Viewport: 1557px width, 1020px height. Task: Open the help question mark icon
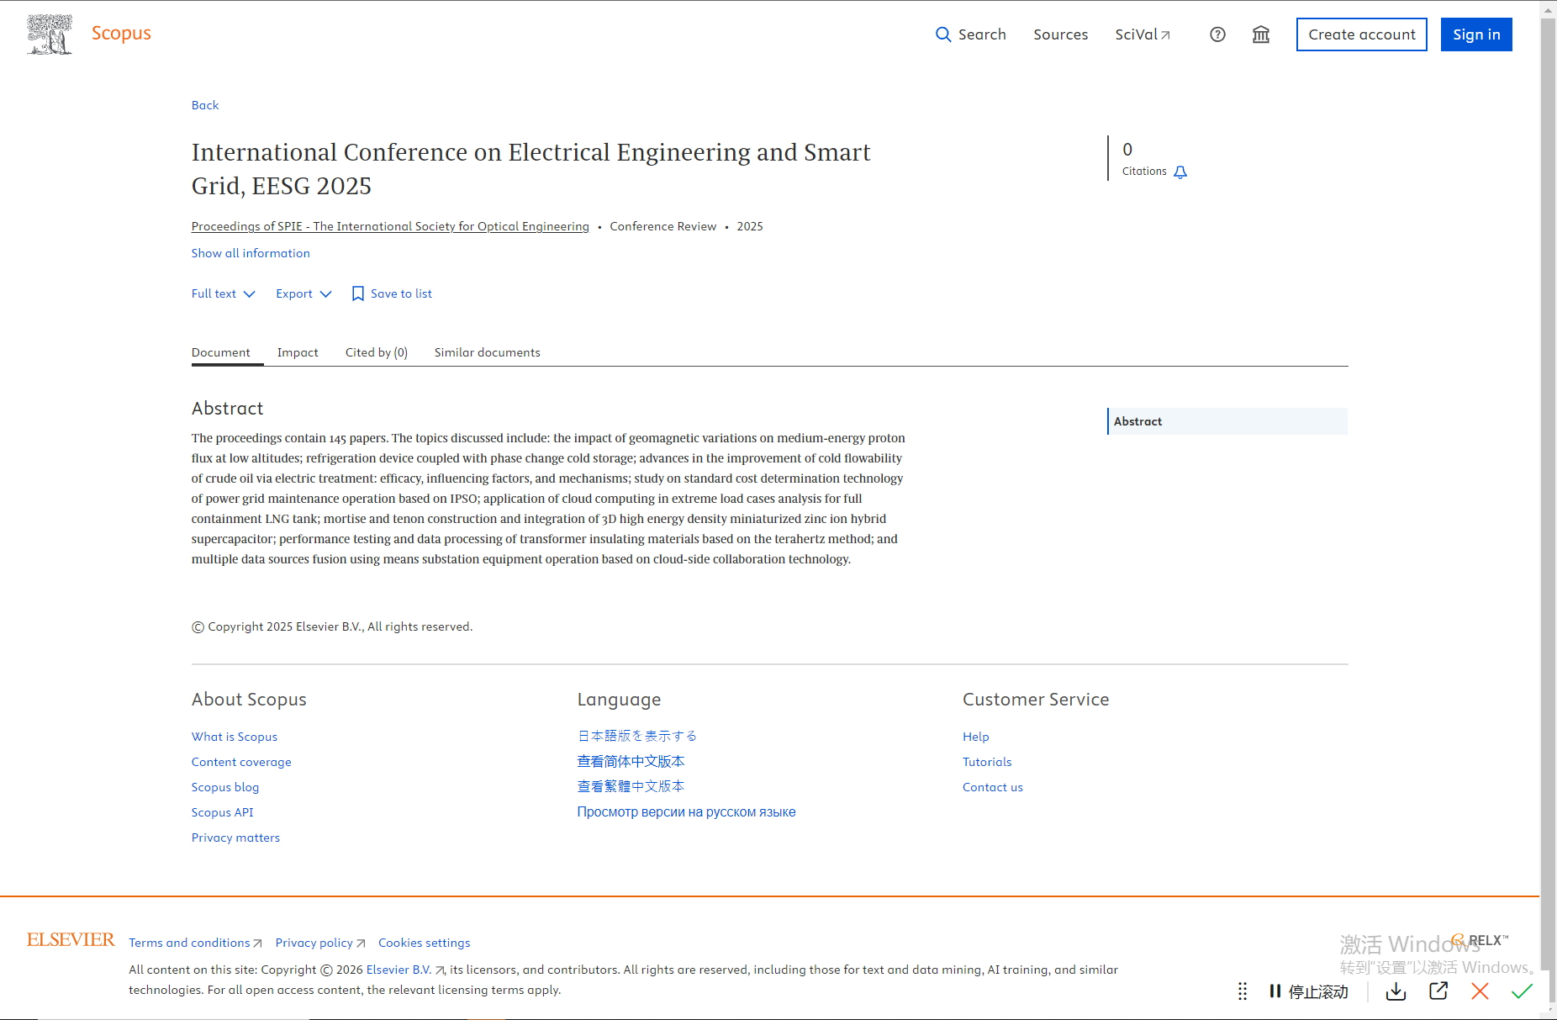(x=1217, y=34)
